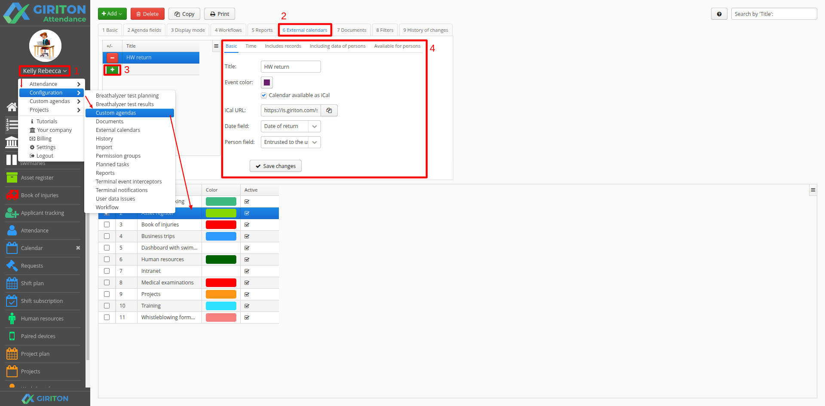Click the red color of Book of injuries

coord(221,225)
